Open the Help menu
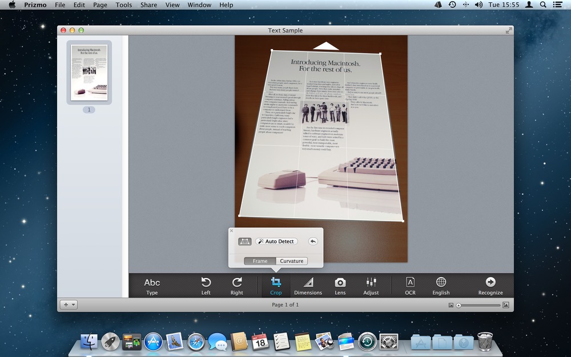 (x=226, y=5)
